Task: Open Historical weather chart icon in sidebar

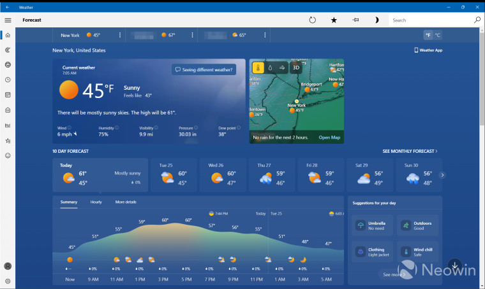Action: coord(8,125)
